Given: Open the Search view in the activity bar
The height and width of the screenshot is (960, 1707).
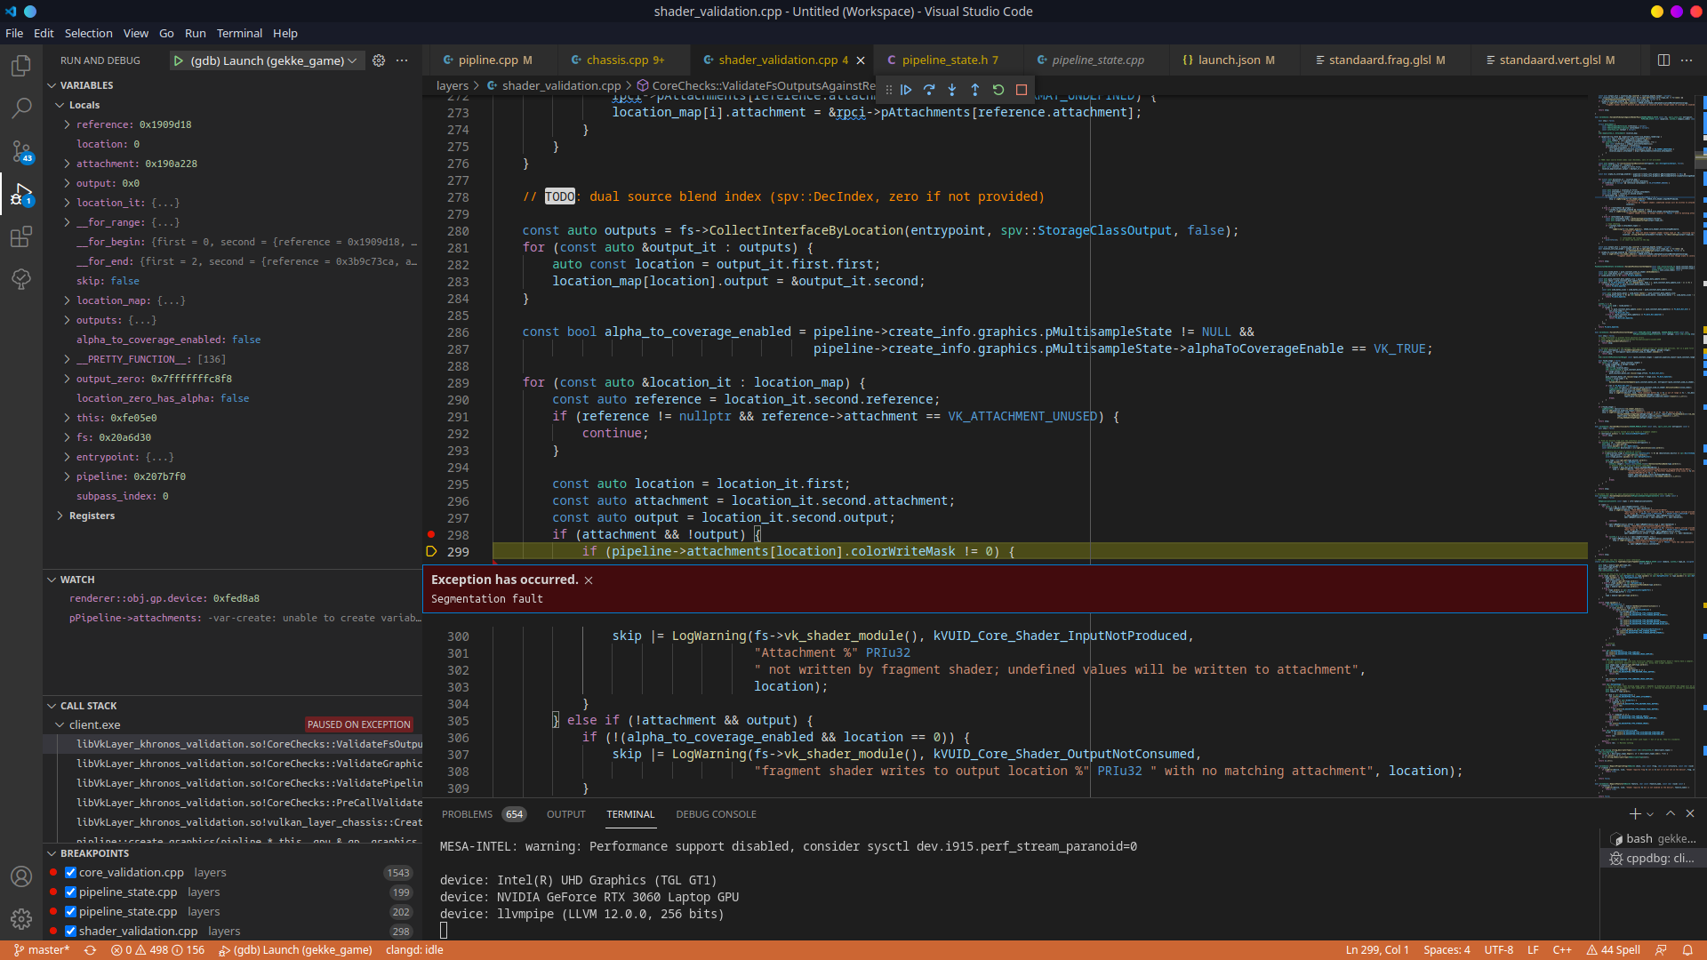Looking at the screenshot, I should [21, 108].
